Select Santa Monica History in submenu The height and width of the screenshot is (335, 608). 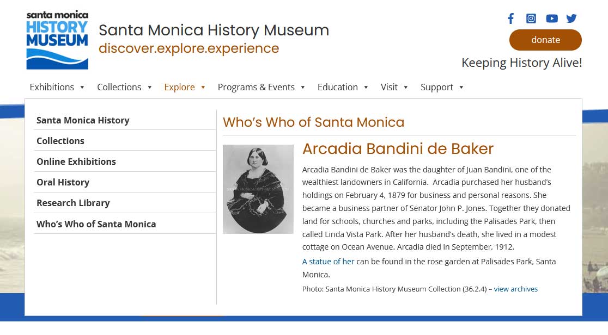[x=83, y=120]
